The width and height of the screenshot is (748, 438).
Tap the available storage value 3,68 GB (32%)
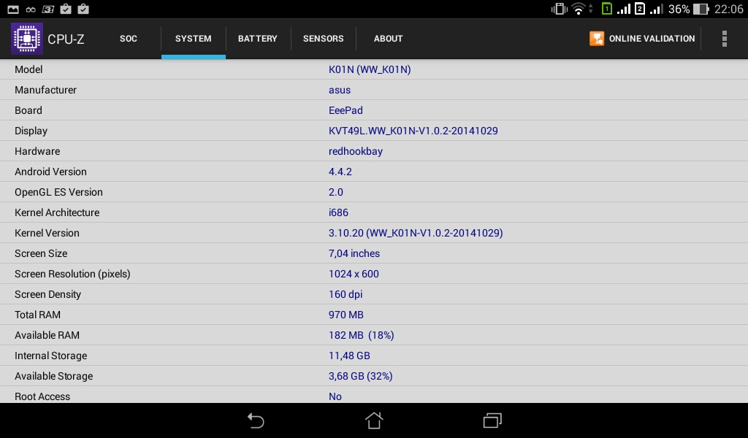tap(361, 377)
